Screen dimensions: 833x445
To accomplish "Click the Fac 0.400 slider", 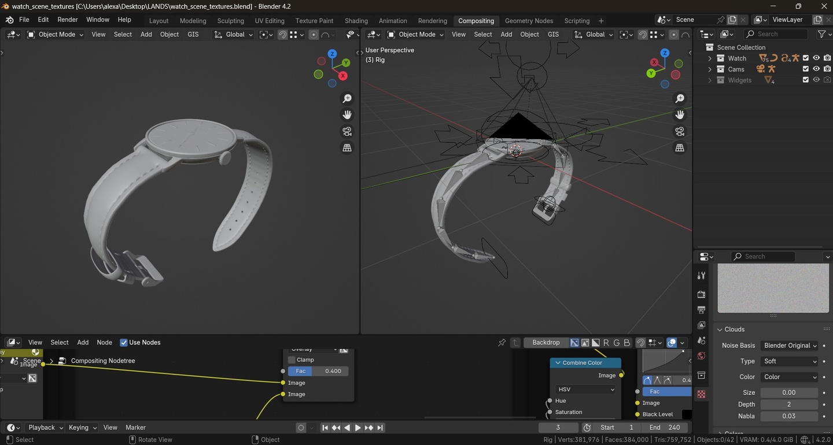I will (x=318, y=371).
